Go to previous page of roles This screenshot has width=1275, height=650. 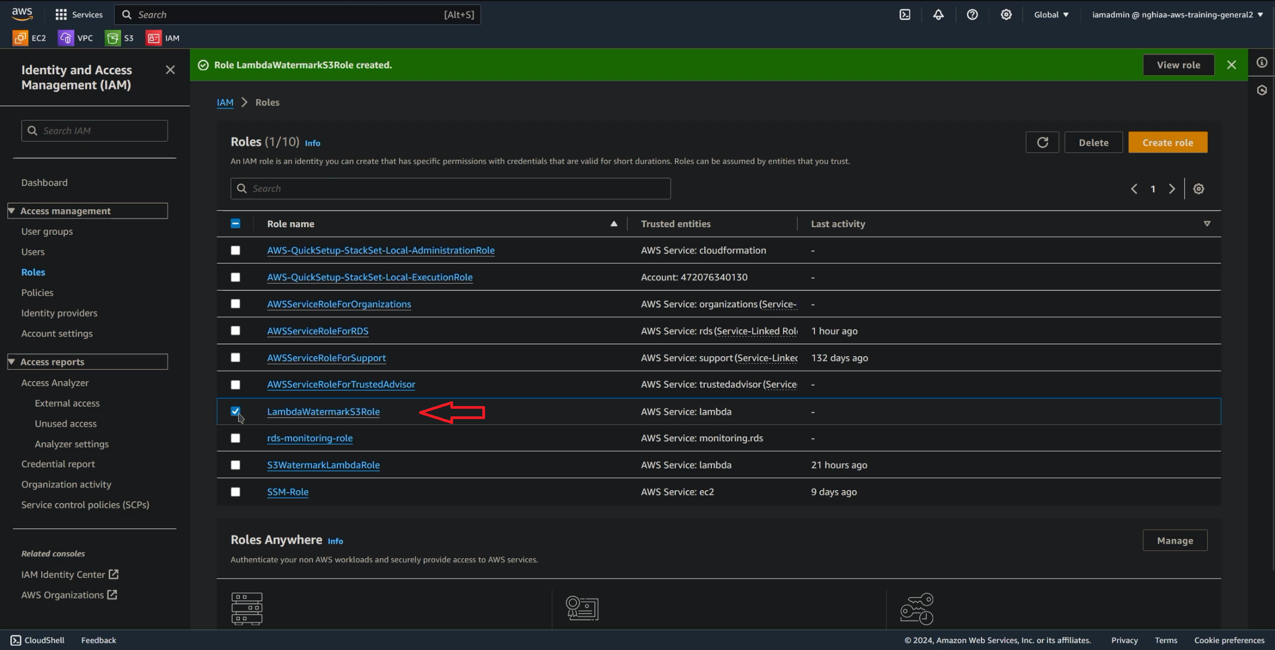(1134, 189)
